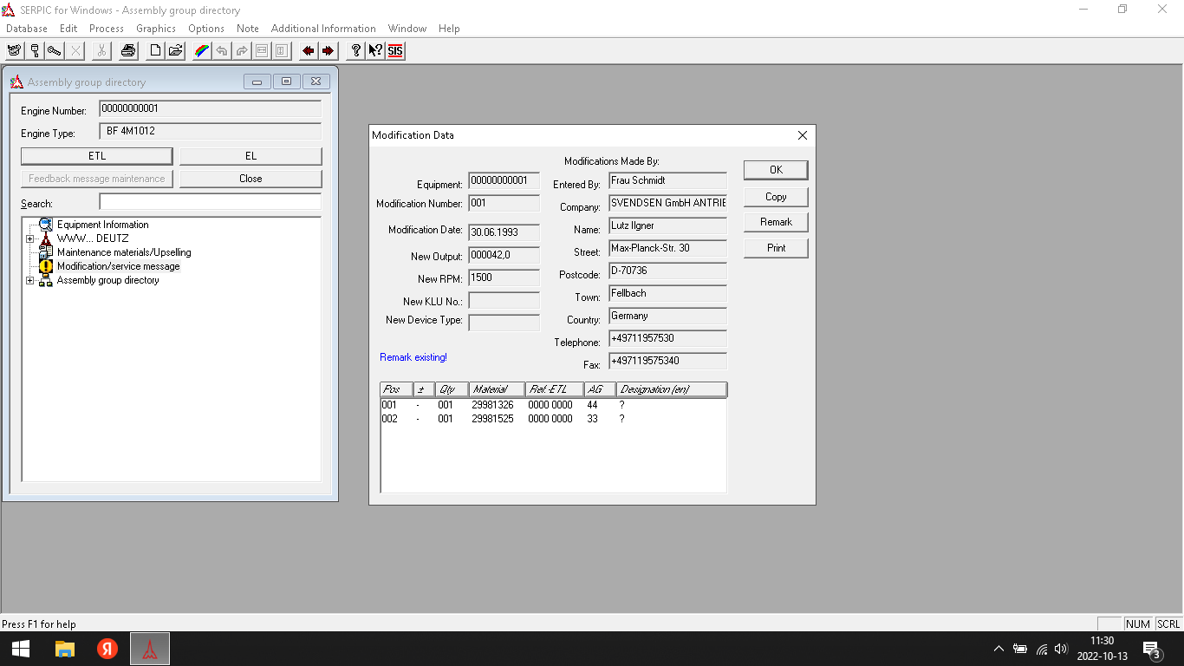Click the ETL button
Screen dimensions: 1184x666
[97, 156]
